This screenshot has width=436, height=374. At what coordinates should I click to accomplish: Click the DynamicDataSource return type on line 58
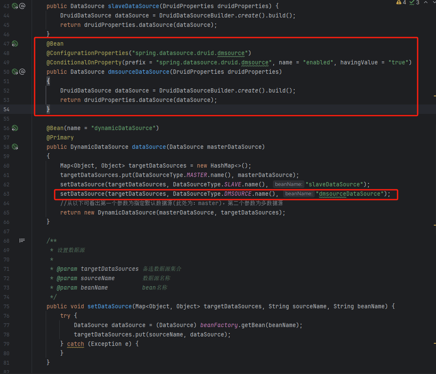99,147
